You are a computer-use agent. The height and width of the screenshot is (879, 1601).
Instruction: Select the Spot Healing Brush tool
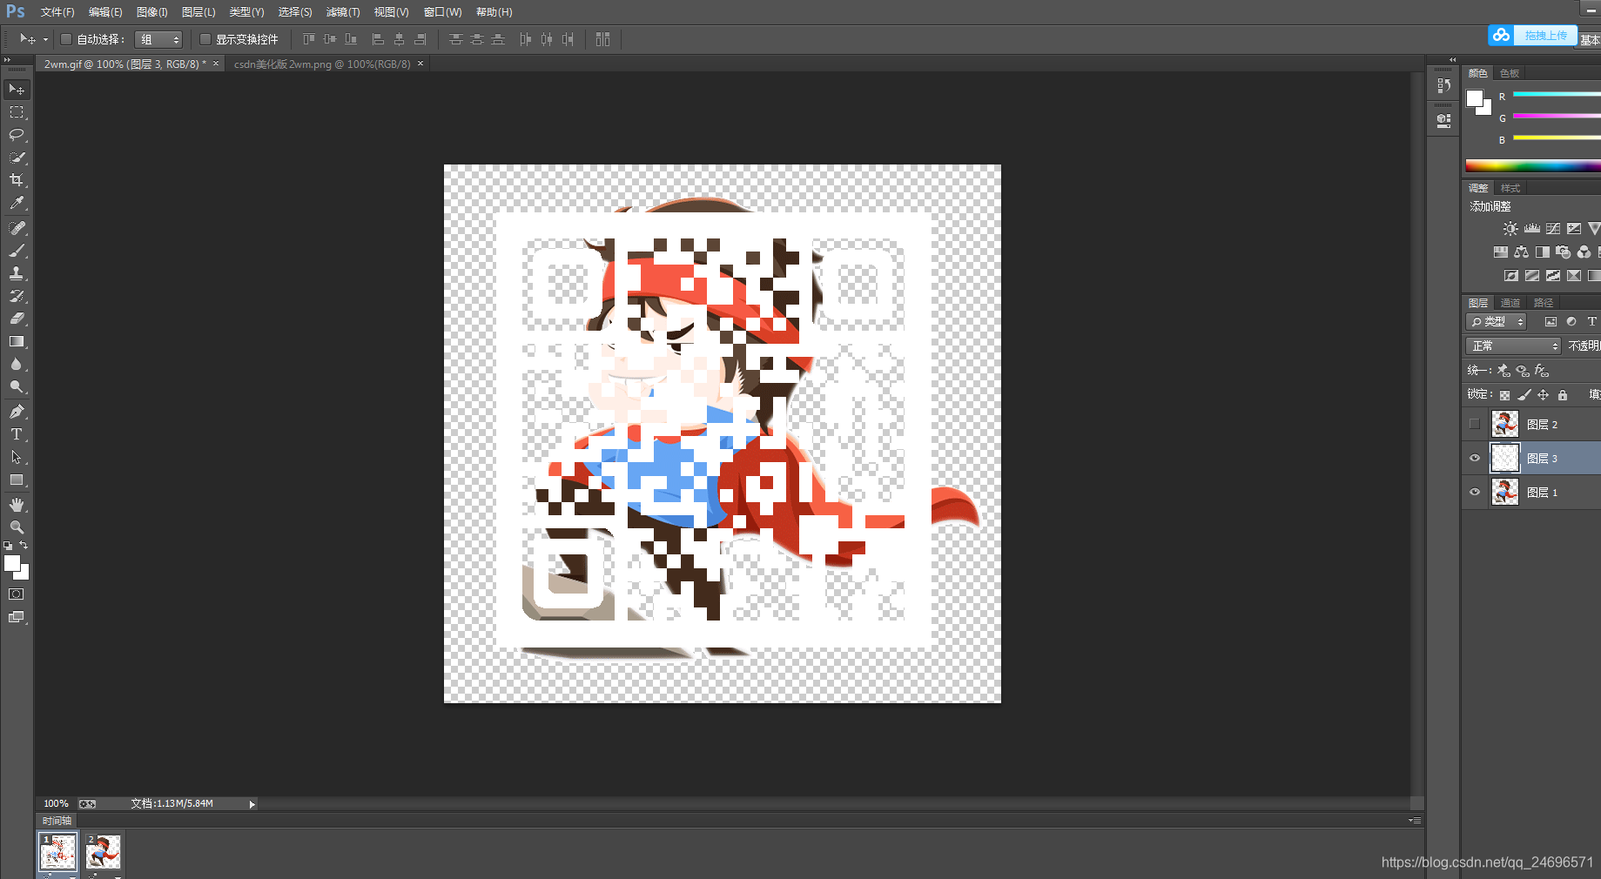click(x=17, y=228)
